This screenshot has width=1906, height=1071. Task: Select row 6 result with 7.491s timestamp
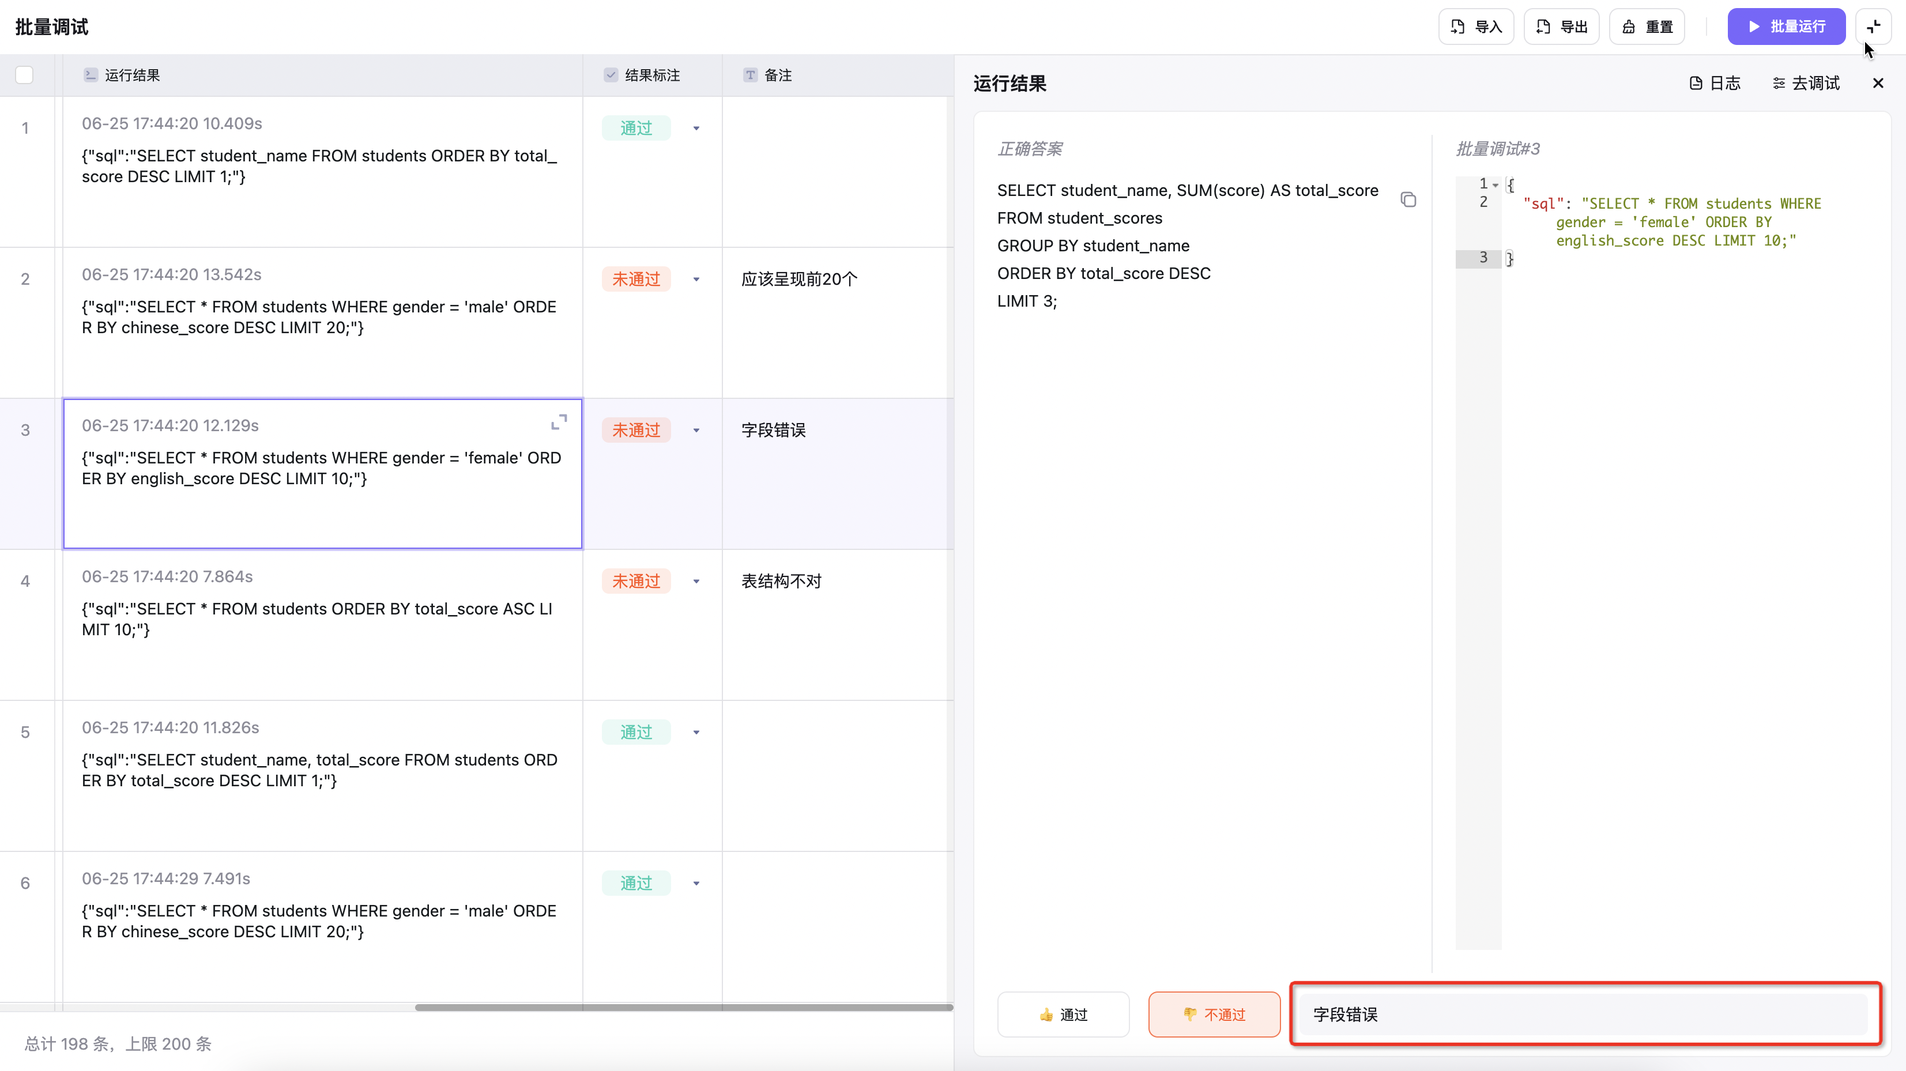(x=323, y=926)
